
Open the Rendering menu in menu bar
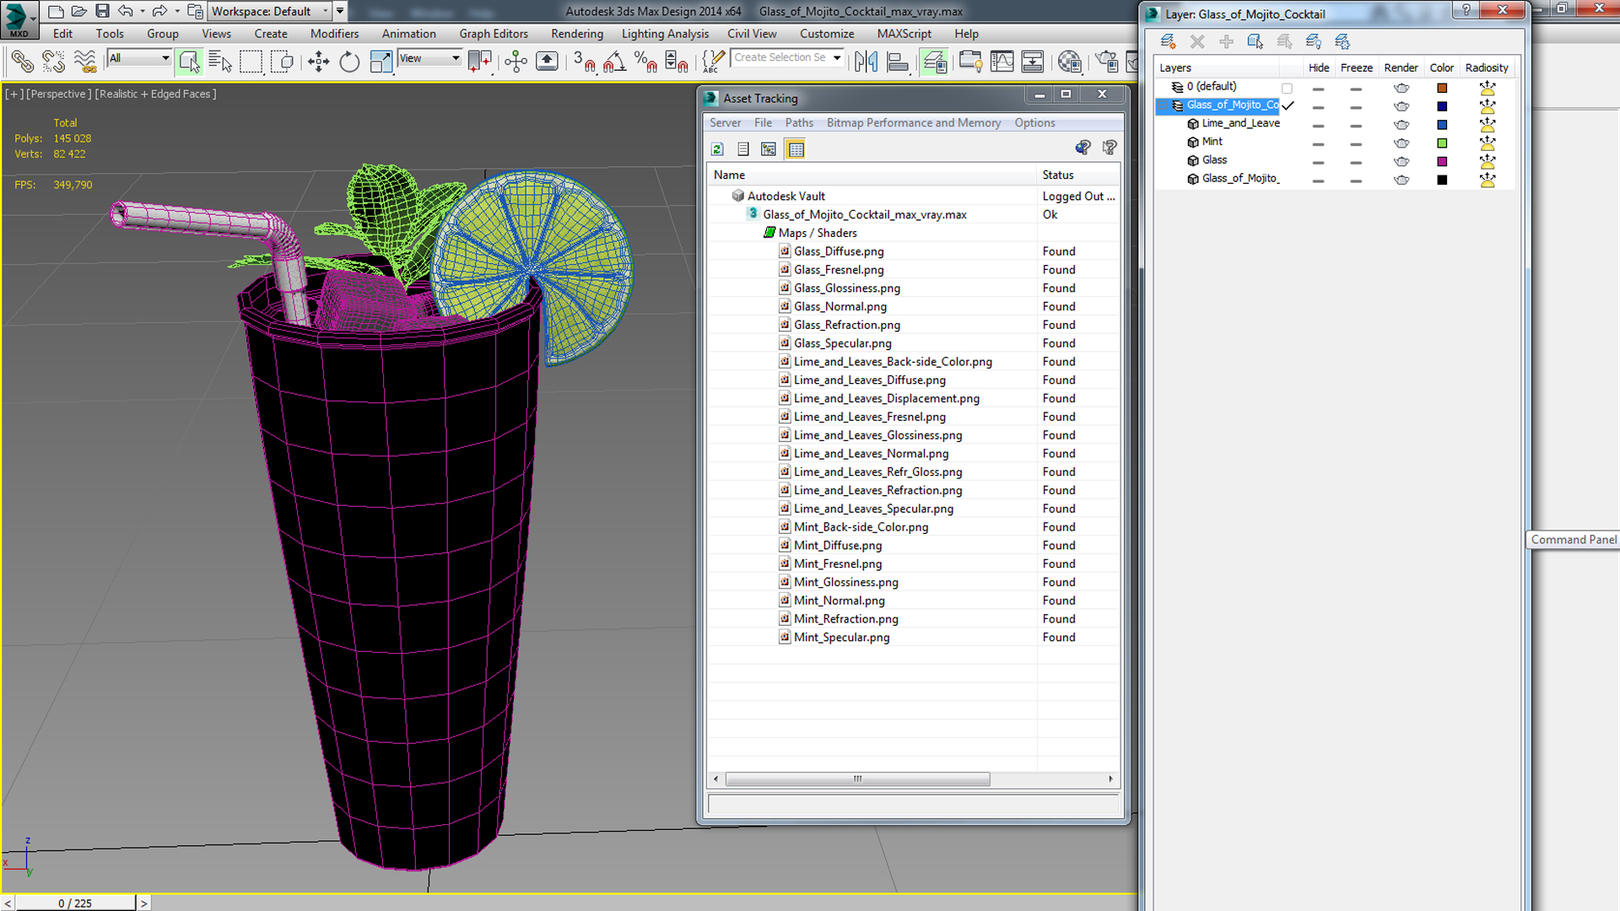coord(576,34)
